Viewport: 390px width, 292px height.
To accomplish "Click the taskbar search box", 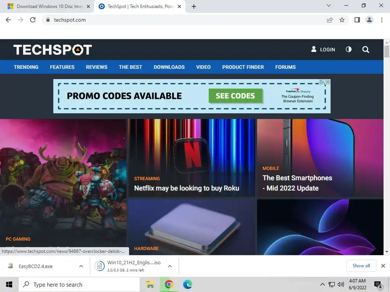I will pyautogui.click(x=79, y=284).
